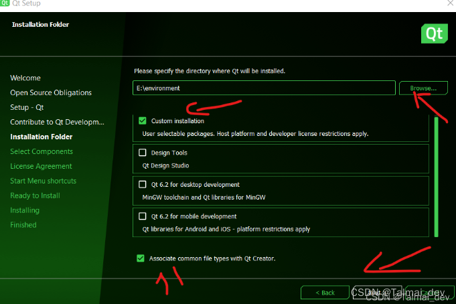Click Installing in the sidebar

click(x=25, y=210)
